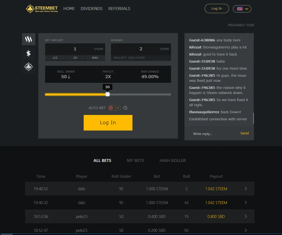
Task: Click the Roll Under column header
Action: coord(121,176)
